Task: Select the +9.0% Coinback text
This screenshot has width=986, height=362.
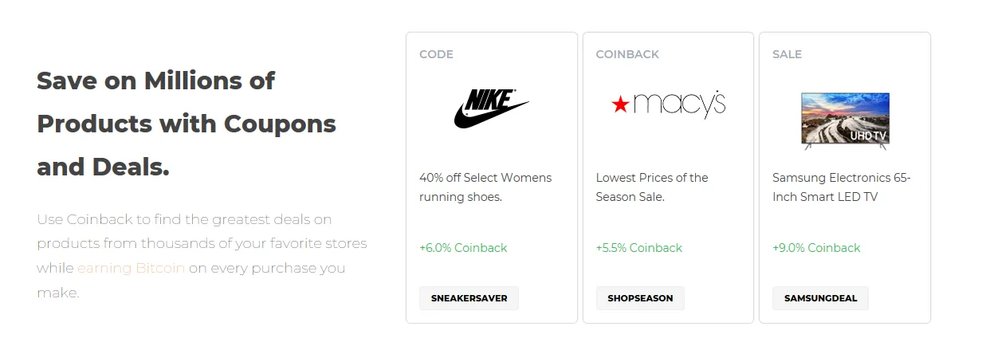Action: pyautogui.click(x=816, y=248)
